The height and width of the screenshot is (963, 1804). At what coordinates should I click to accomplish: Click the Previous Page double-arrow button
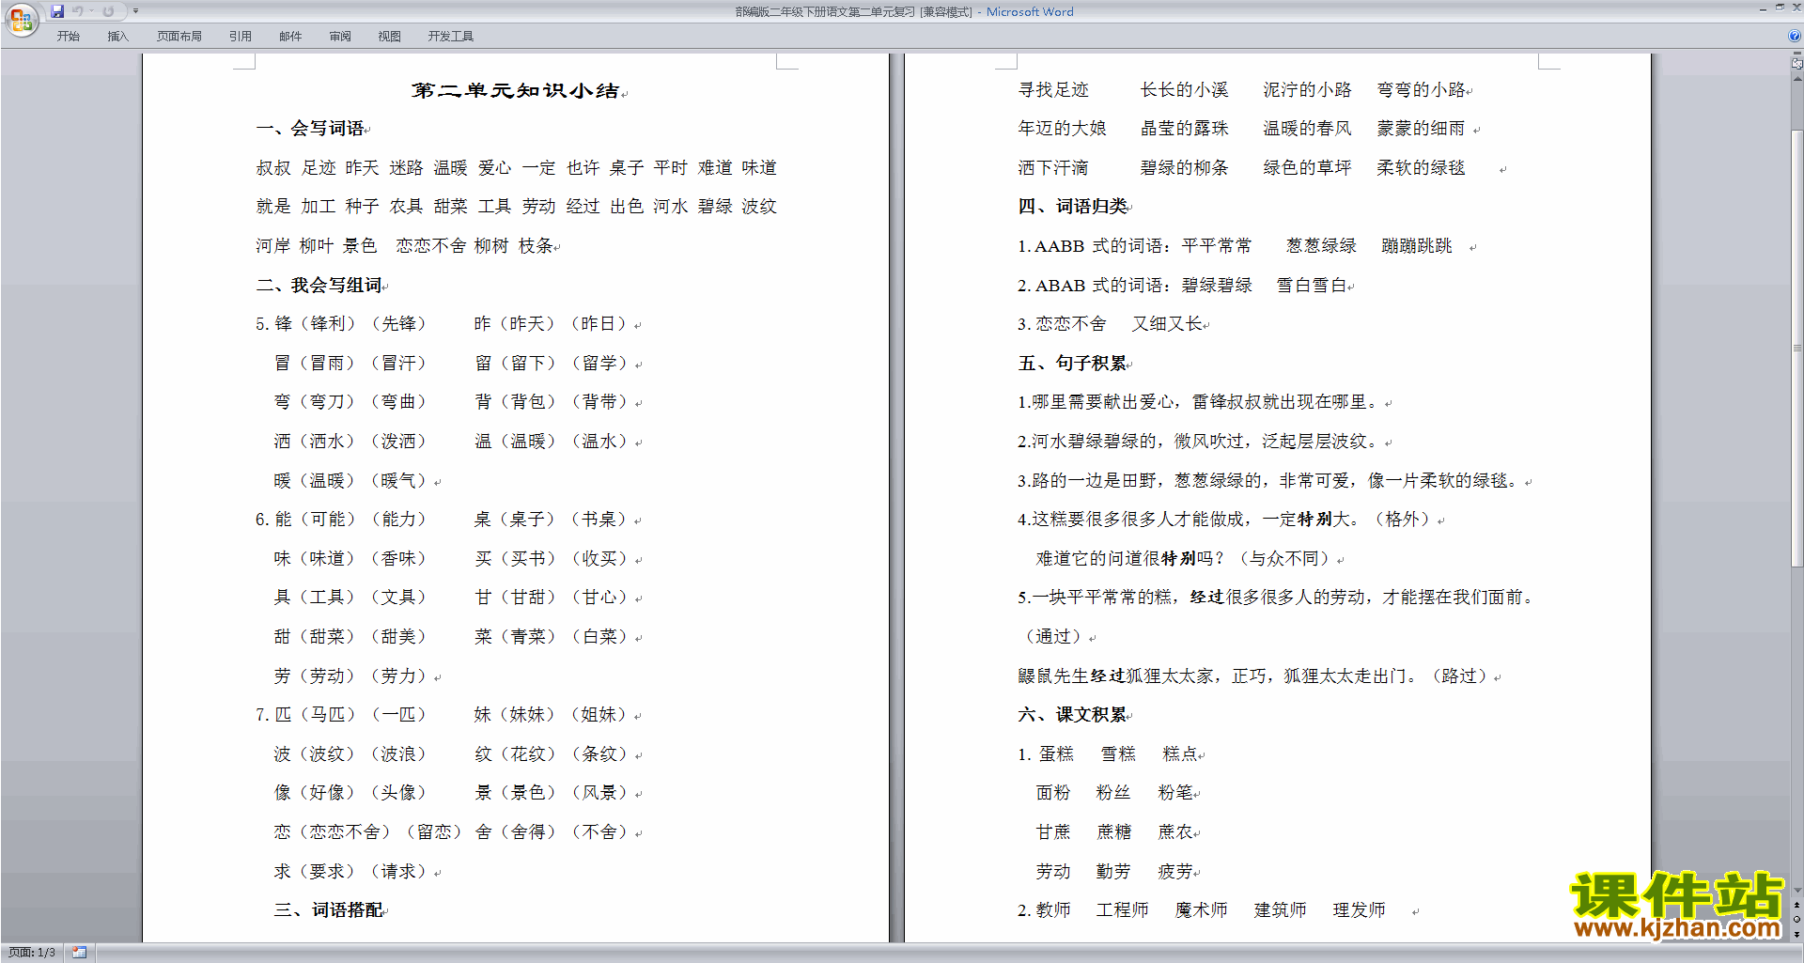[x=1797, y=905]
